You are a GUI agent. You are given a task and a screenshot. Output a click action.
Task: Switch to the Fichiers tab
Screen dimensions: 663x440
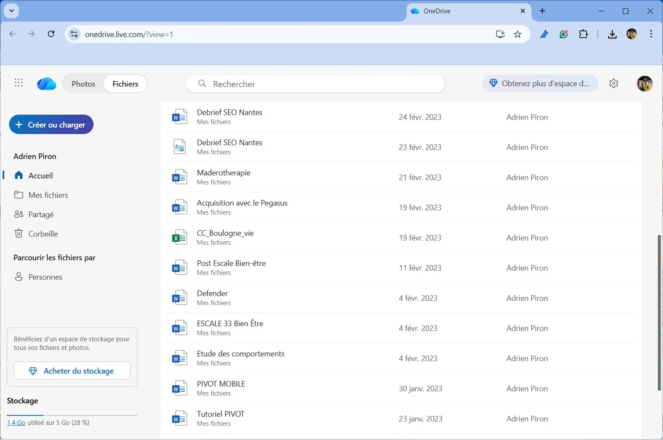pyautogui.click(x=125, y=84)
